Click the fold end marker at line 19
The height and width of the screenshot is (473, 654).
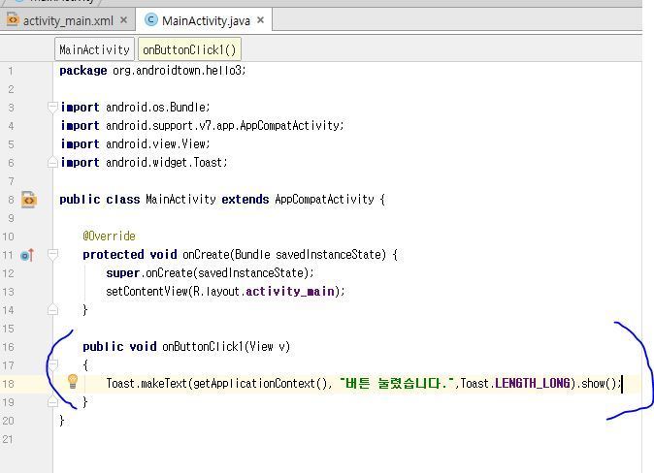tap(52, 401)
